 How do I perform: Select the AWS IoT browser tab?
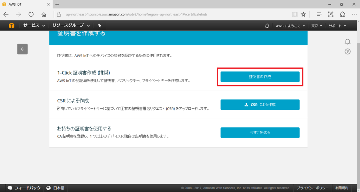pyautogui.click(x=26, y=4)
